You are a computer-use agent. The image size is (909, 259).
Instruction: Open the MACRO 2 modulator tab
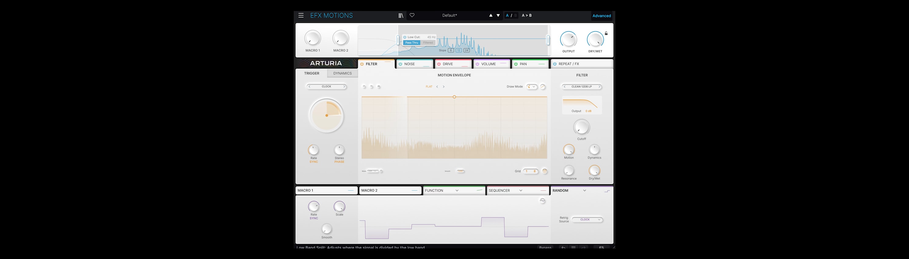[390, 190]
